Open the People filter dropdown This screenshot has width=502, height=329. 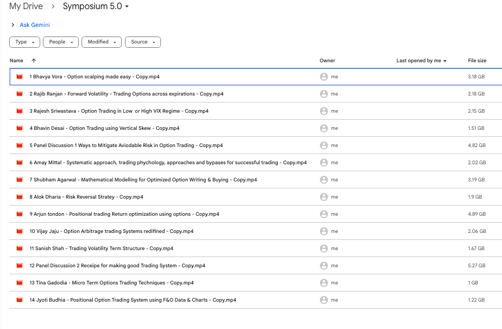[61, 42]
